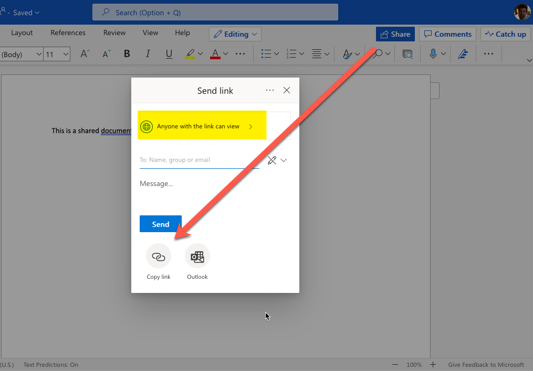Decrease the font size
The image size is (533, 371).
tap(107, 53)
